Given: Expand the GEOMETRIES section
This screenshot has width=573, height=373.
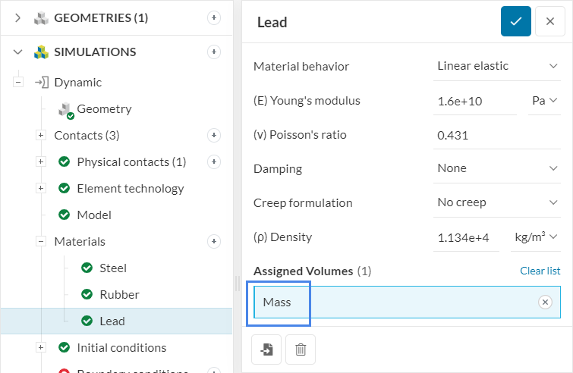Looking at the screenshot, I should 18,18.
